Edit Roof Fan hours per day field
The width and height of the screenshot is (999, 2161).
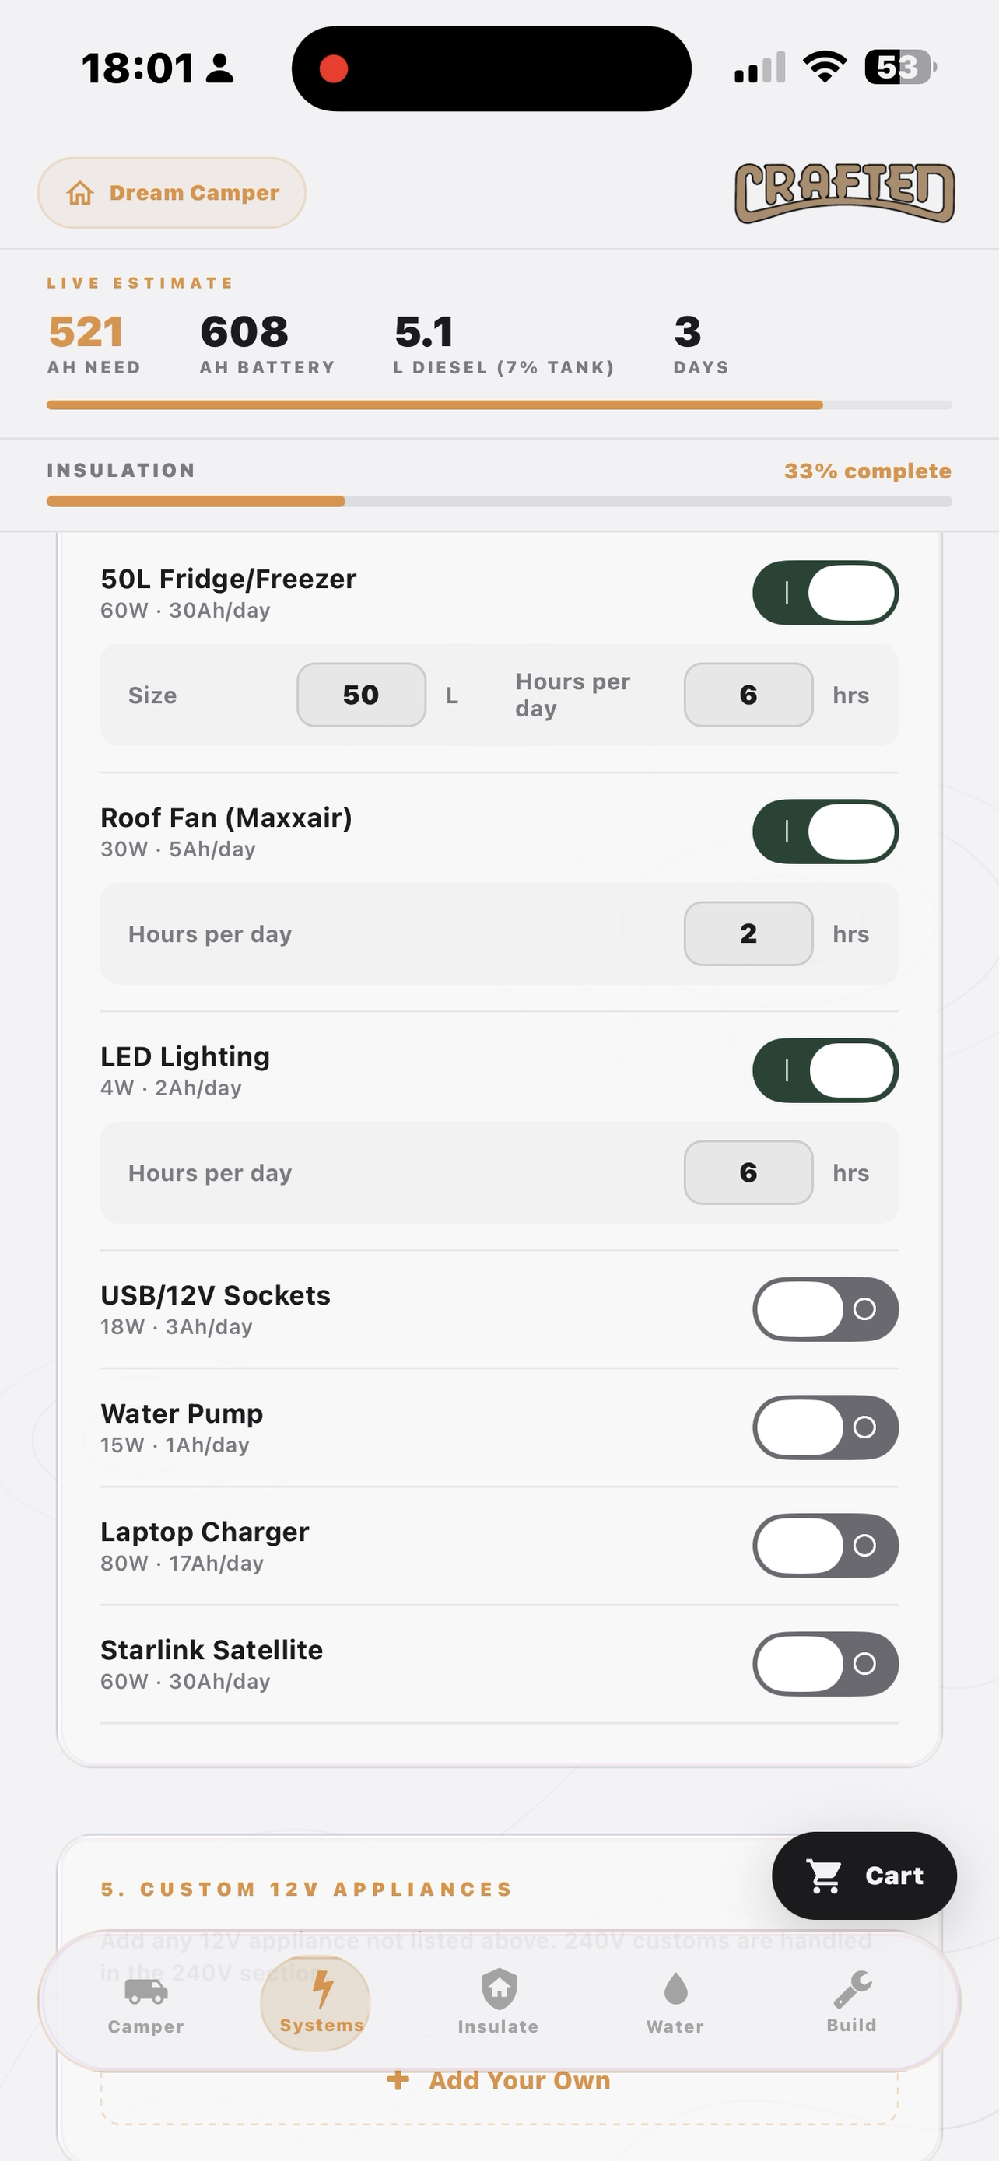point(748,933)
